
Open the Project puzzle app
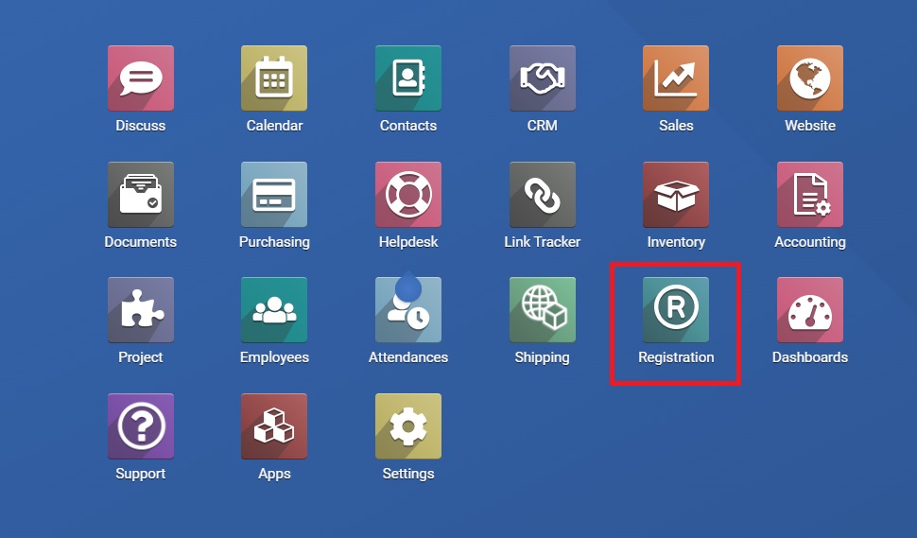140,310
